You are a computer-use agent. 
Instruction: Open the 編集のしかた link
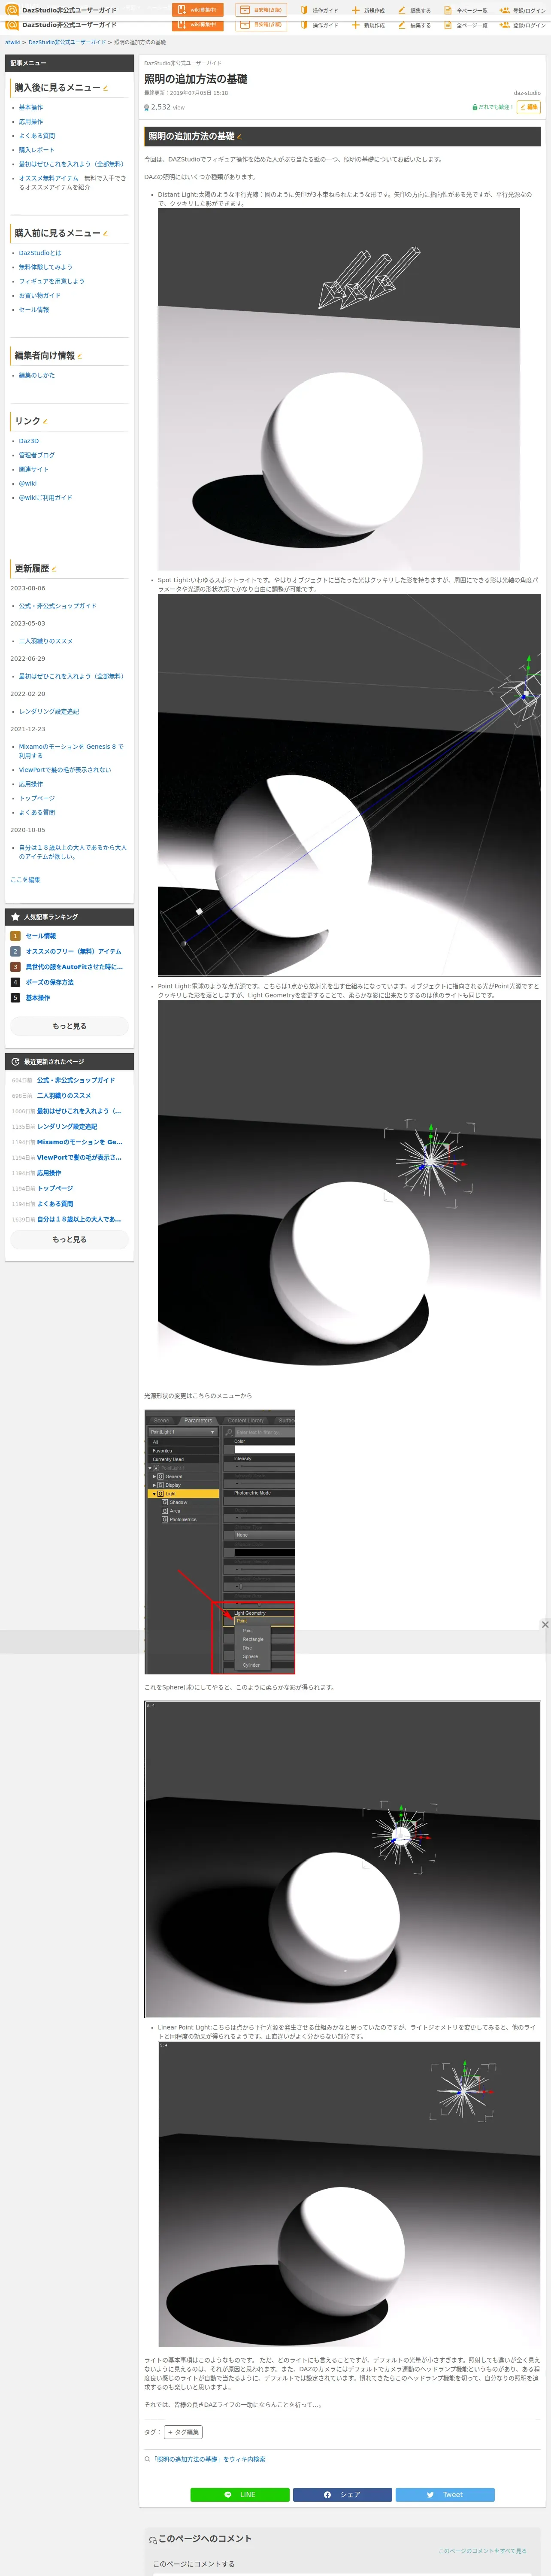[x=37, y=375]
